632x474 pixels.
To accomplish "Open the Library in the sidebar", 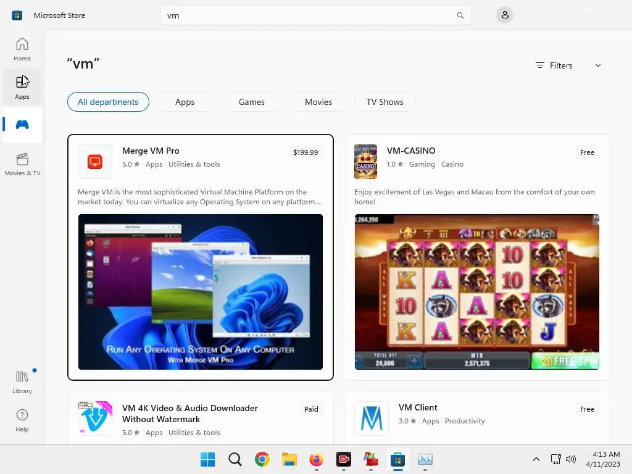I will (x=22, y=382).
